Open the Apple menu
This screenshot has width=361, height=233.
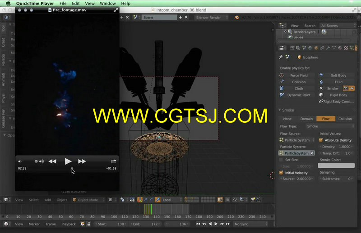pos(8,3)
